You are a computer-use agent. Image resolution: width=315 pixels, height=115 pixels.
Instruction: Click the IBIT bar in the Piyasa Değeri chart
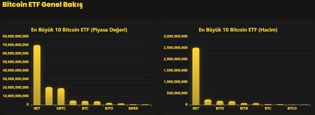37,75
